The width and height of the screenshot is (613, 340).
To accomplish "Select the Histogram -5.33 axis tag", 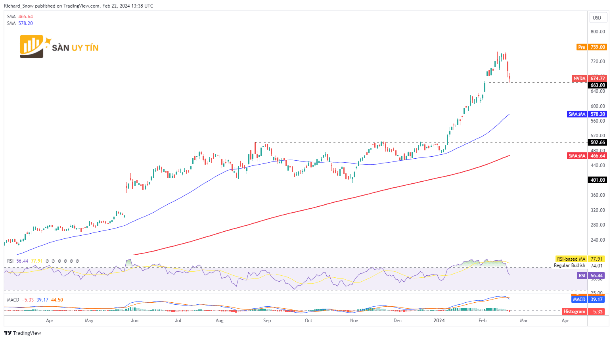I will click(584, 312).
